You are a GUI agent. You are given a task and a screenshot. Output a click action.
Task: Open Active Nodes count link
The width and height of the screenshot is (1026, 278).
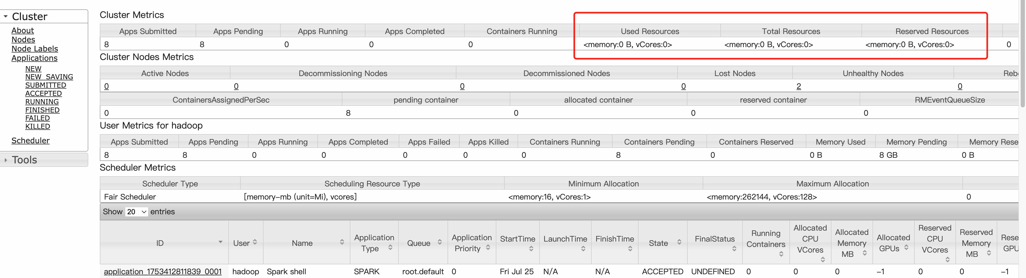(106, 86)
